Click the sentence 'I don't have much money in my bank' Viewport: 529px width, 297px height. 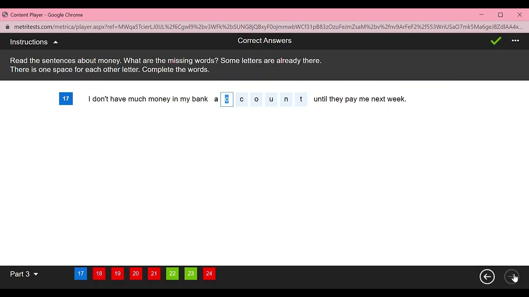click(x=148, y=99)
